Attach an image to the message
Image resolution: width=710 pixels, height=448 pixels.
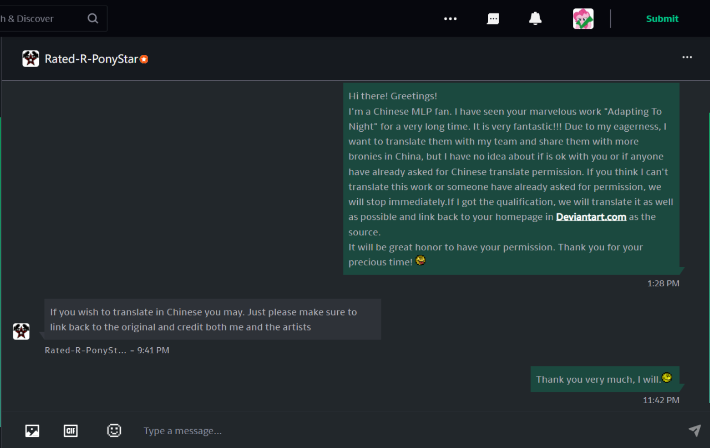pyautogui.click(x=32, y=430)
